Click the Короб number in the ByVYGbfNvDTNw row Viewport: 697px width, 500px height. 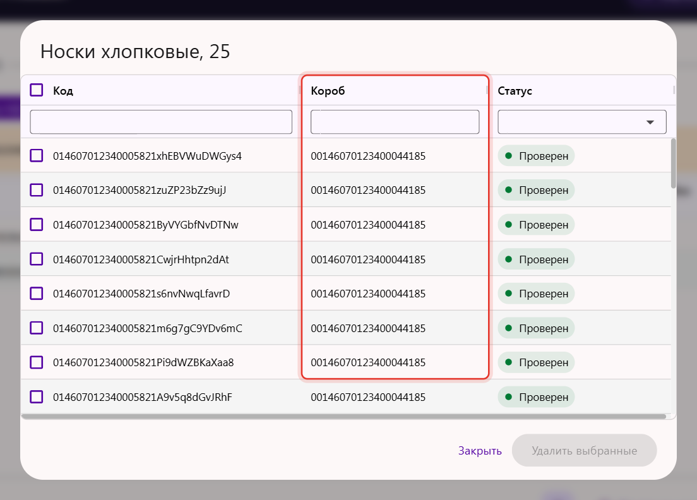coord(368,225)
